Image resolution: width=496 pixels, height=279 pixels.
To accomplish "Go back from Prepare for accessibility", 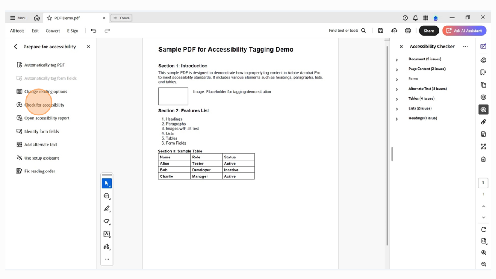I will (x=15, y=46).
